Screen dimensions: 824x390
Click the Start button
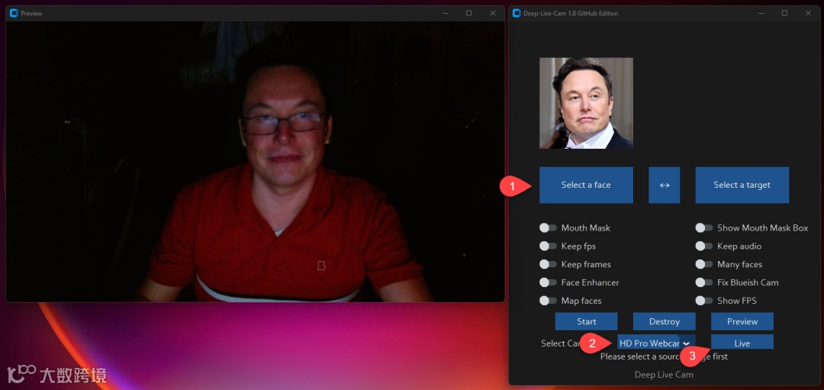pos(587,321)
